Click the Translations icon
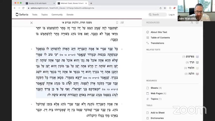Viewport: 215px width, 121px height. point(147,43)
